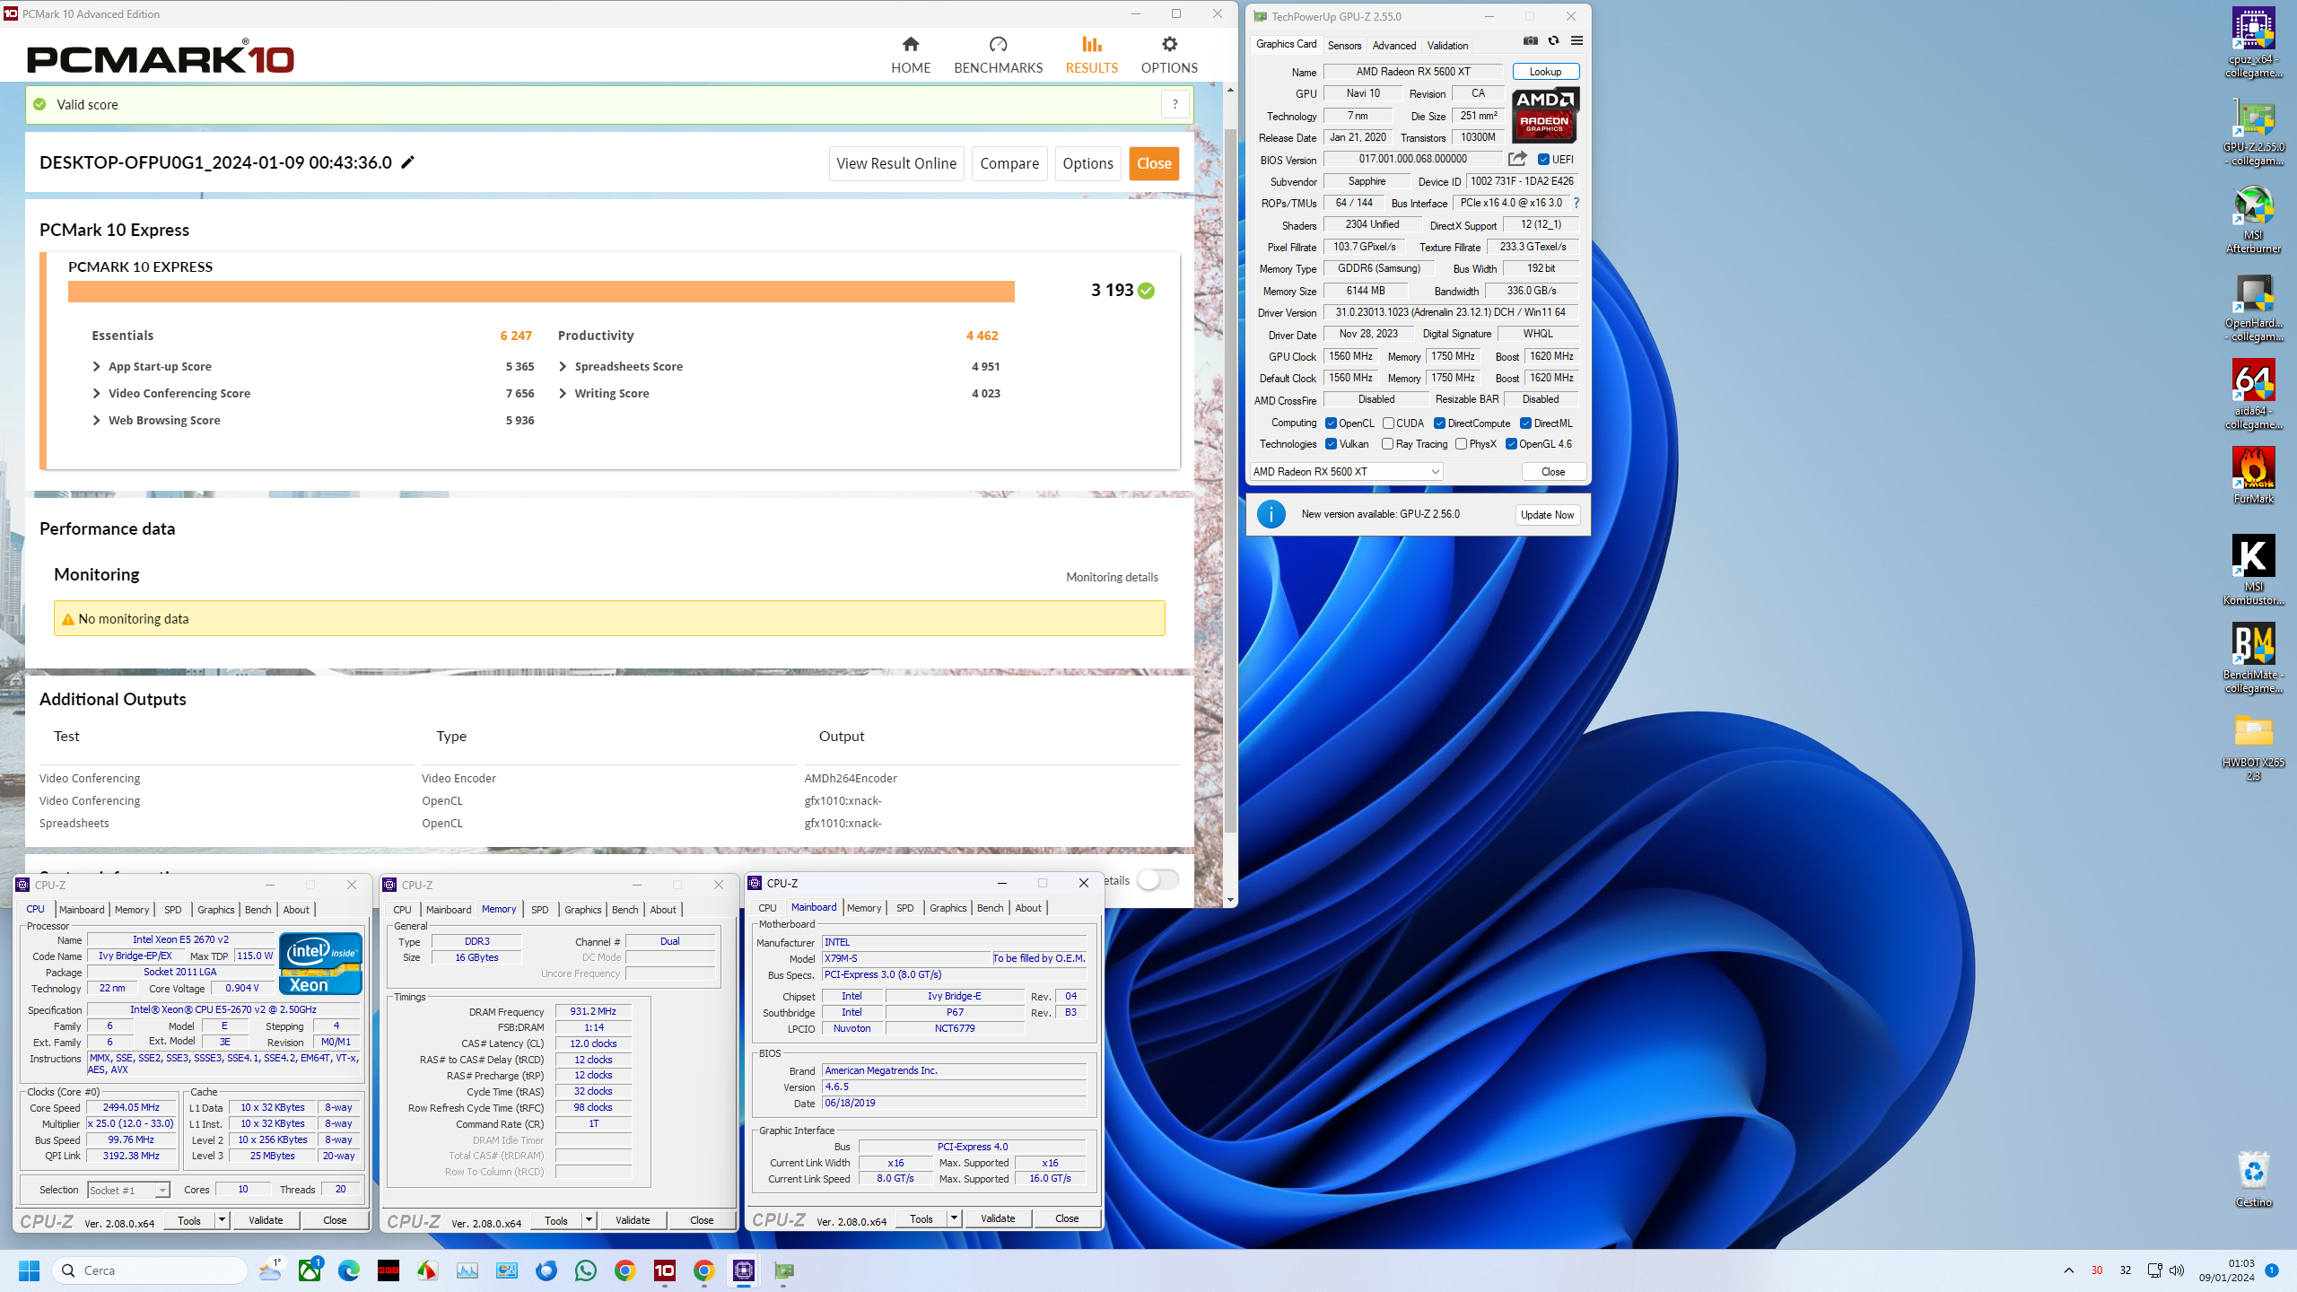Toggle Ray Tracing checkbox in GPU-Z
This screenshot has width=2297, height=1292.
click(x=1388, y=444)
